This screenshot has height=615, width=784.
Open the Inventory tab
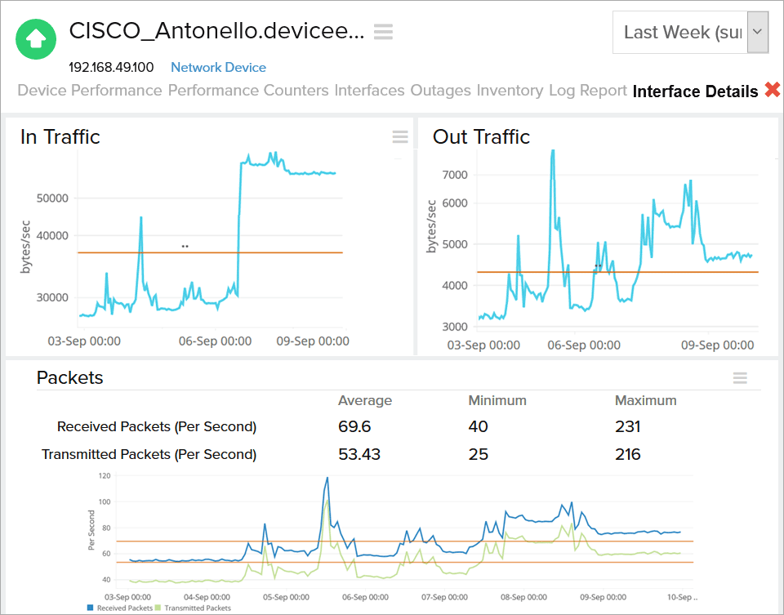510,91
